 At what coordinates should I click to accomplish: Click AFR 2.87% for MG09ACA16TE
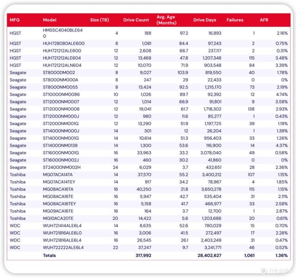(282, 211)
